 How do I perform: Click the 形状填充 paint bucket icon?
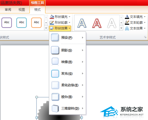52,17
